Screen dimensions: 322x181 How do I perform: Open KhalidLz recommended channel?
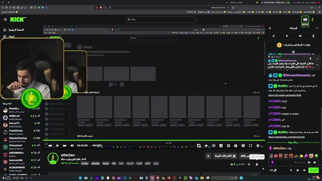[x=21, y=110]
